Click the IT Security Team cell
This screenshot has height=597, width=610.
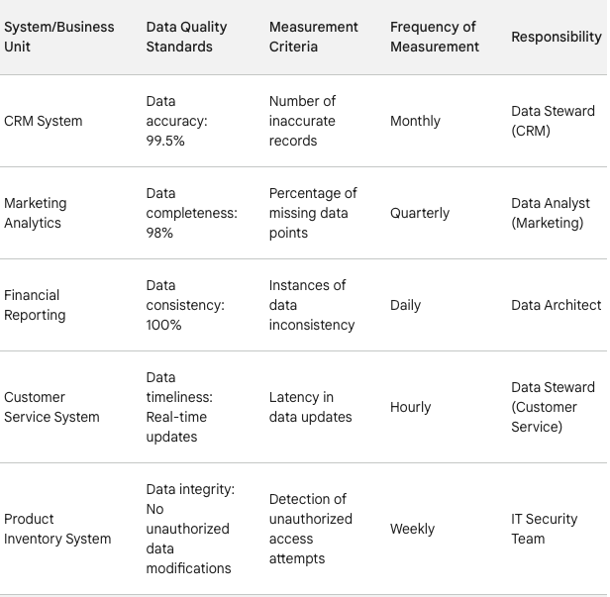pyautogui.click(x=544, y=529)
